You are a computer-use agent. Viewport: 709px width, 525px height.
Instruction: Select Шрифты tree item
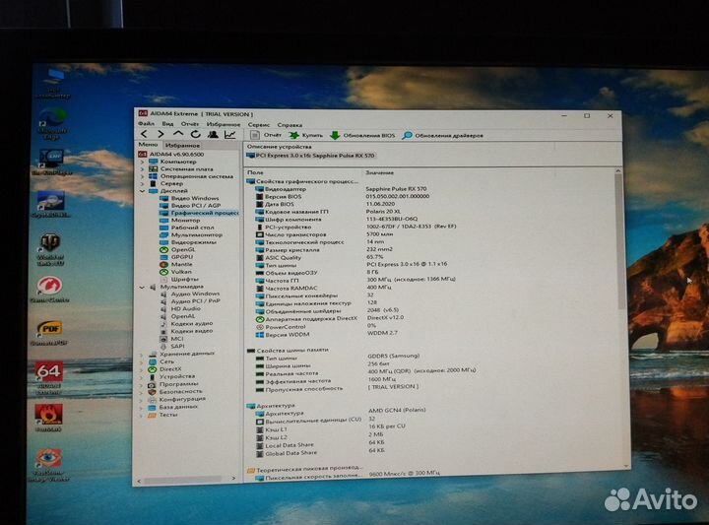coord(179,279)
